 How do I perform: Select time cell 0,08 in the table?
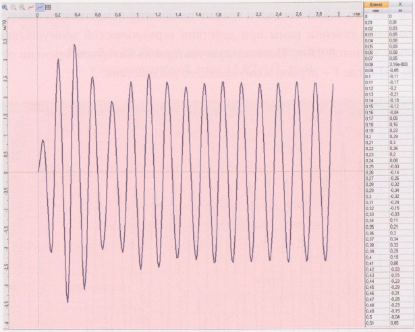coord(377,65)
